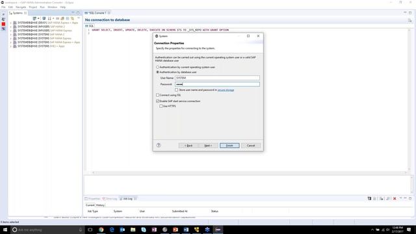Click the Job Type column header
Image resolution: width=416 pixels, height=234 pixels.
[x=92, y=211]
